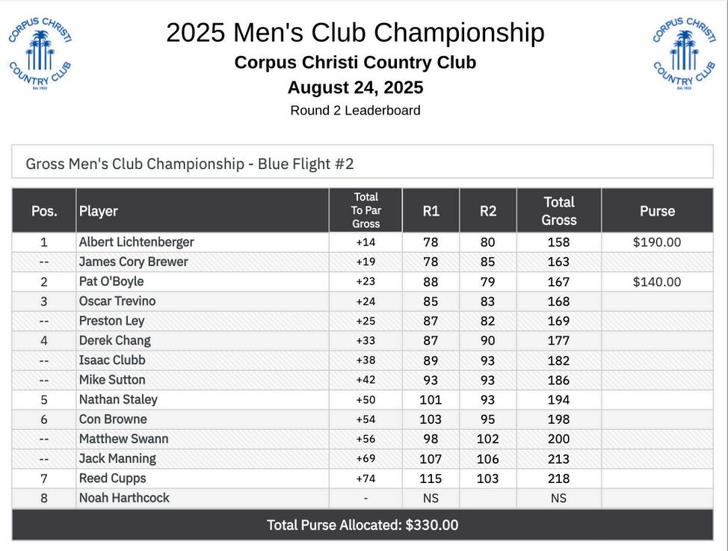Click the Total To Par Gross header
Screen dimensions: 728x551
pos(365,210)
